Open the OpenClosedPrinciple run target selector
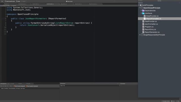 [x=10, y=1]
